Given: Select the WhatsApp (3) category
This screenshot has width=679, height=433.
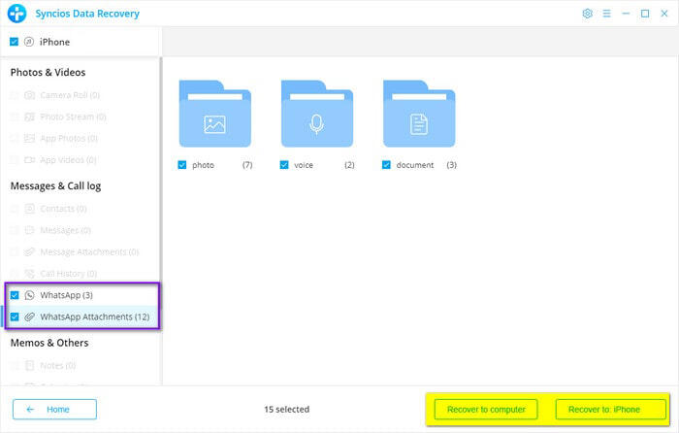Looking at the screenshot, I should pyautogui.click(x=66, y=295).
